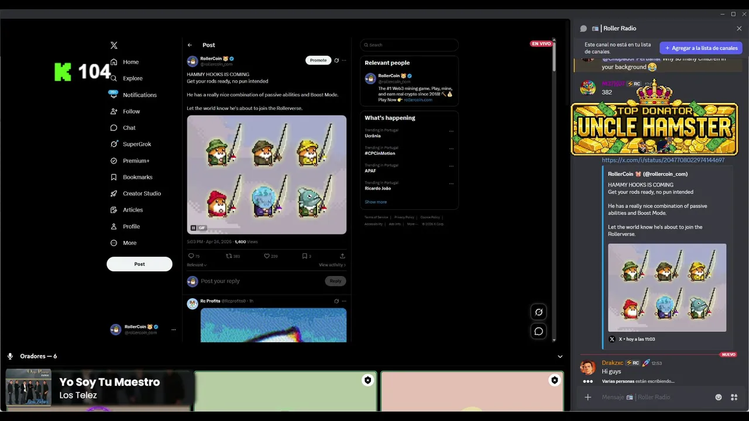Click the Yo Soy Tu Maestro album thumbnail
749x421 pixels.
pos(28,387)
